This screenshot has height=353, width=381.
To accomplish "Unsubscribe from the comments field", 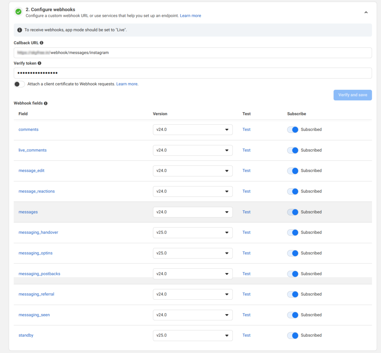I will [x=293, y=129].
